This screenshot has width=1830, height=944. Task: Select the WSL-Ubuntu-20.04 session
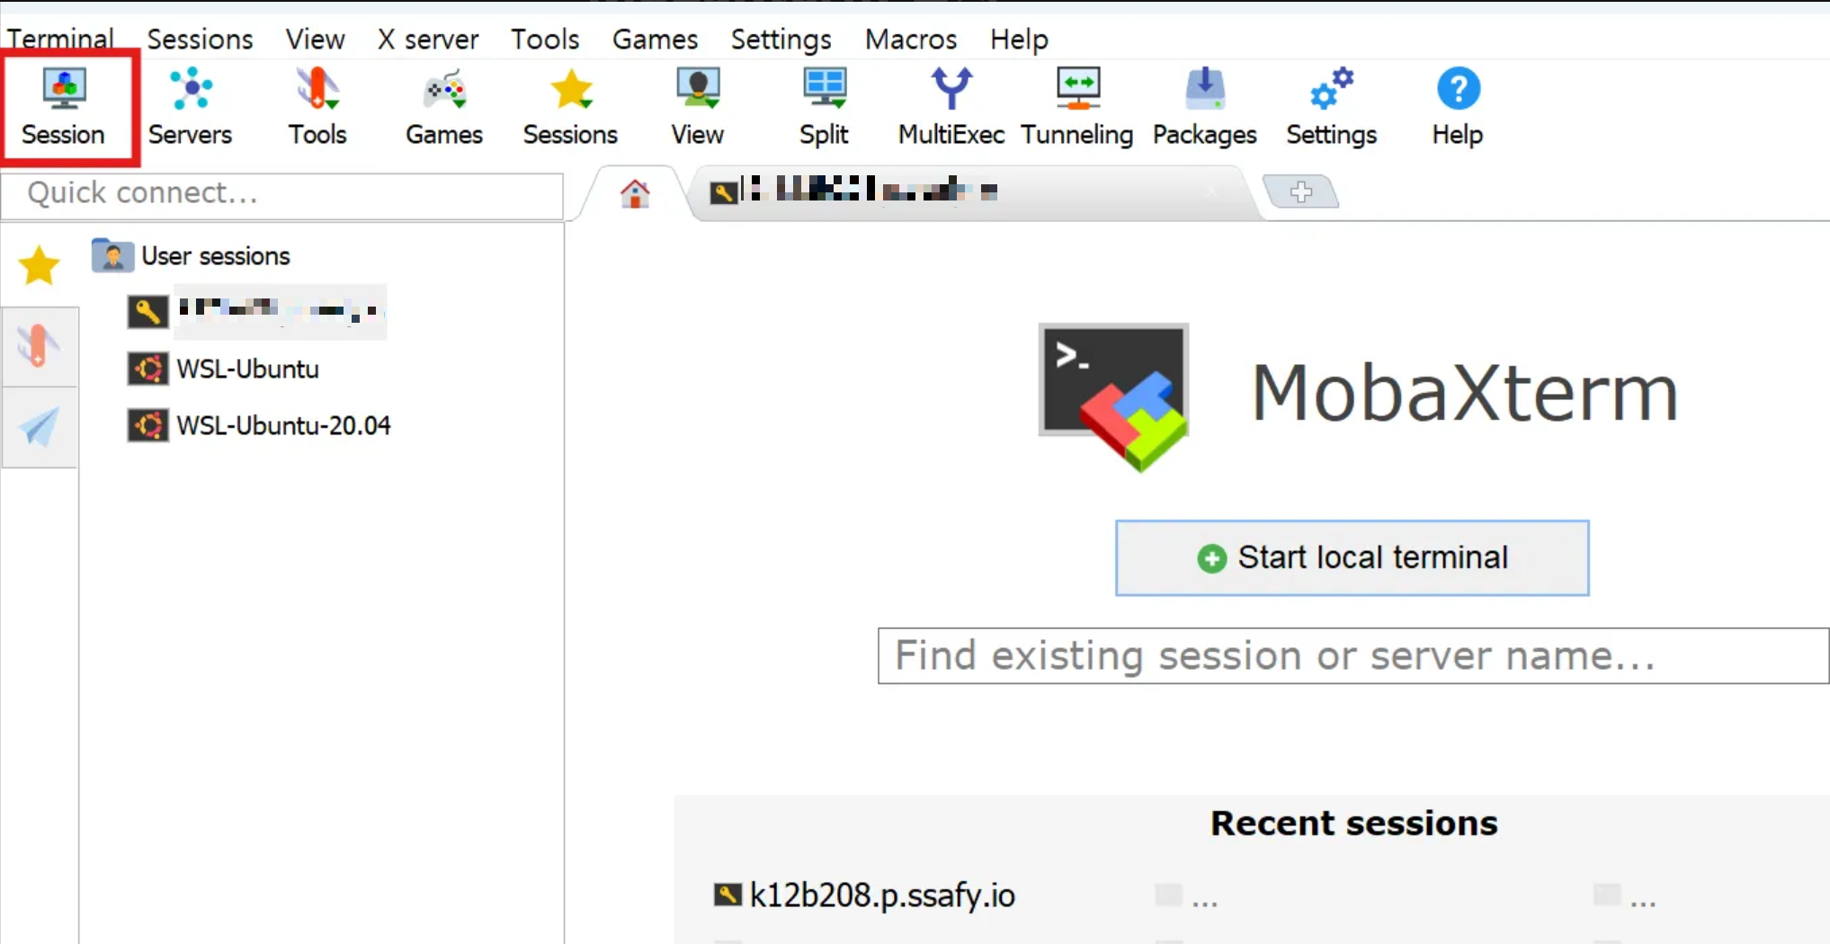pos(260,425)
